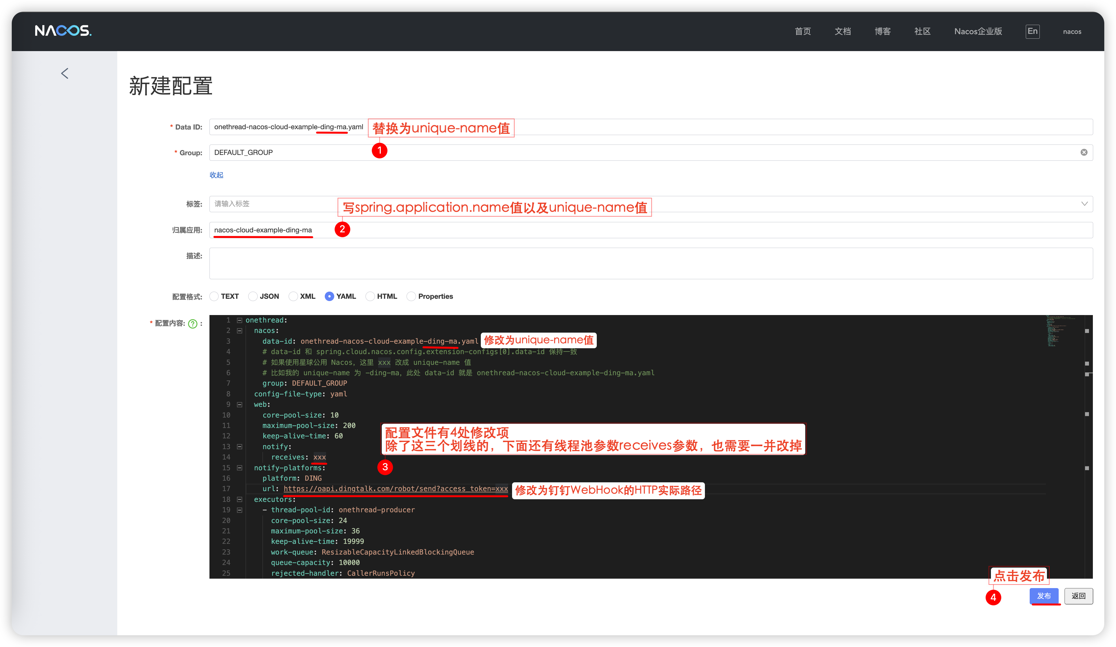
Task: Click the comment on line 4
Action: click(x=420, y=352)
